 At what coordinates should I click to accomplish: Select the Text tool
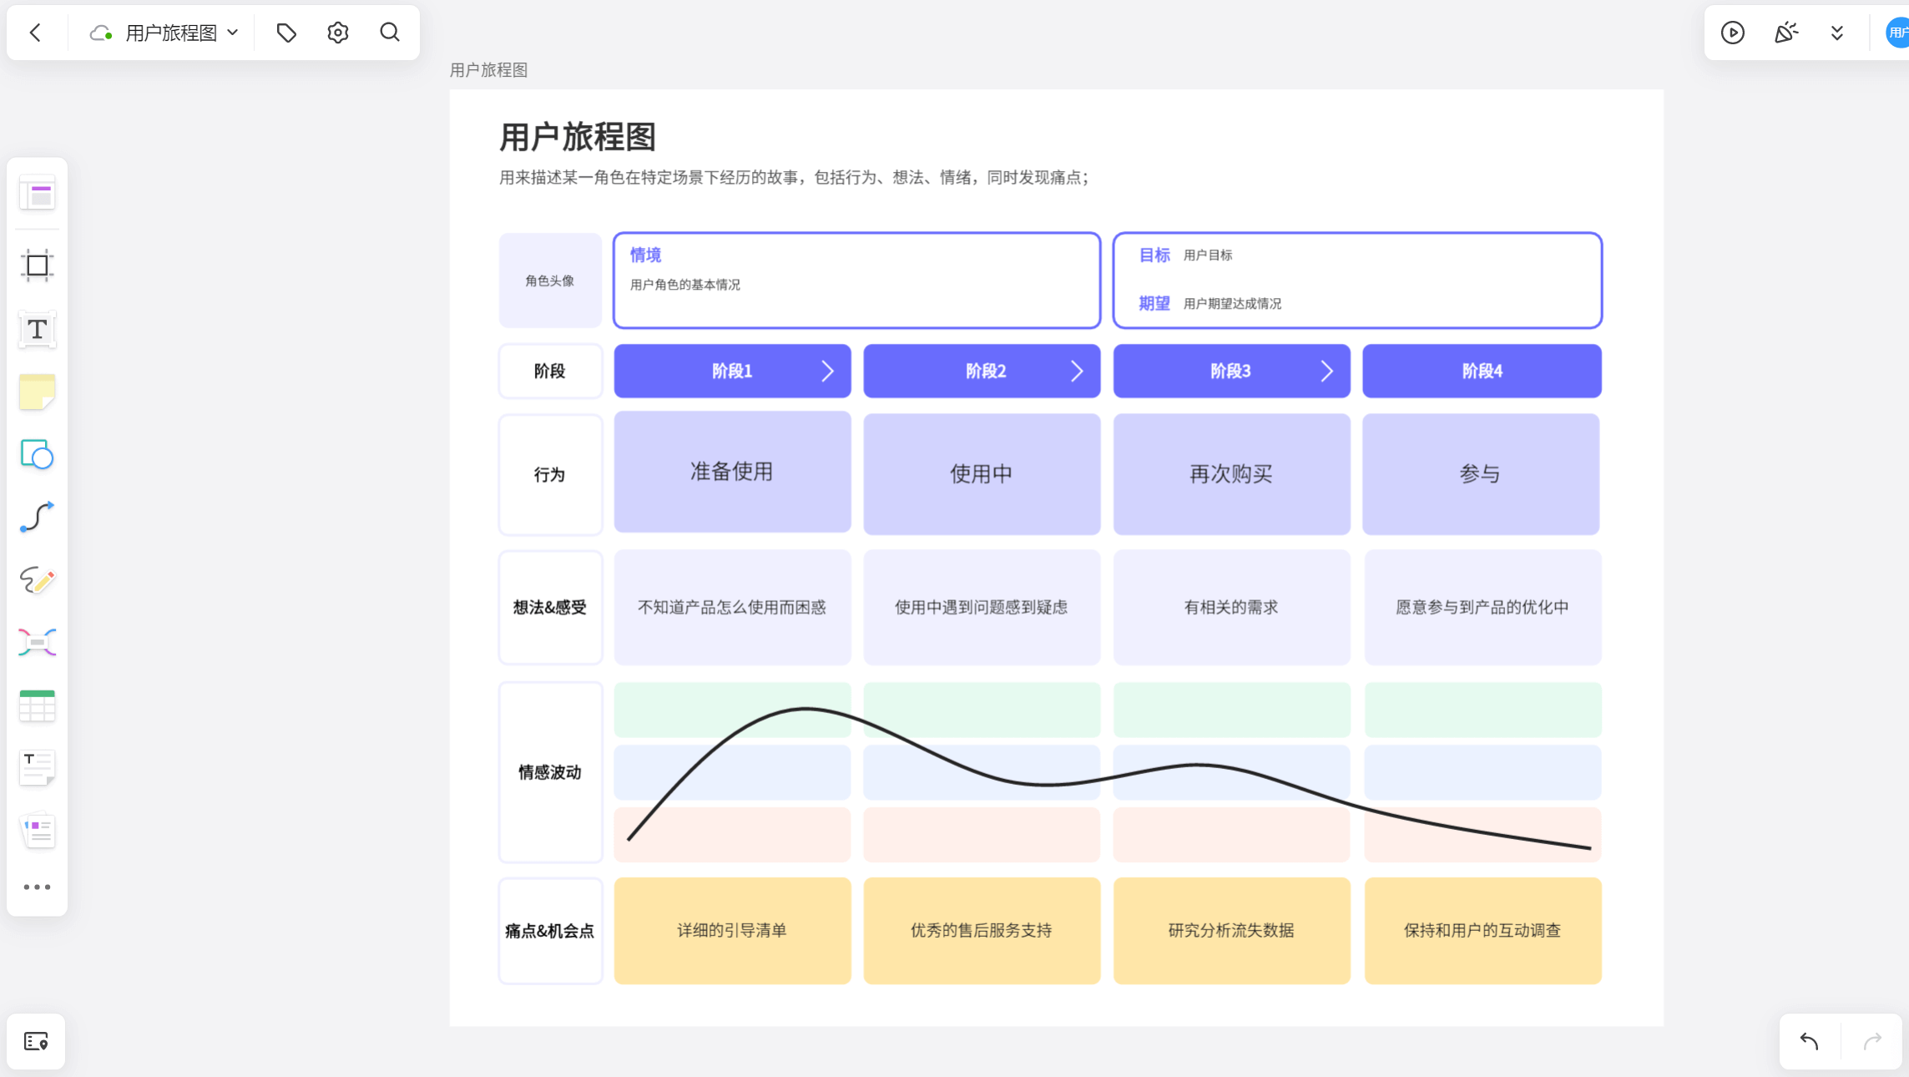coord(37,329)
